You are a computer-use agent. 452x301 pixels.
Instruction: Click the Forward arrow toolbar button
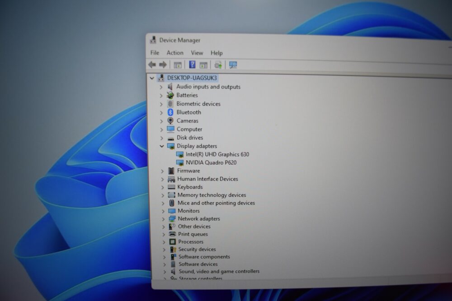pos(163,65)
